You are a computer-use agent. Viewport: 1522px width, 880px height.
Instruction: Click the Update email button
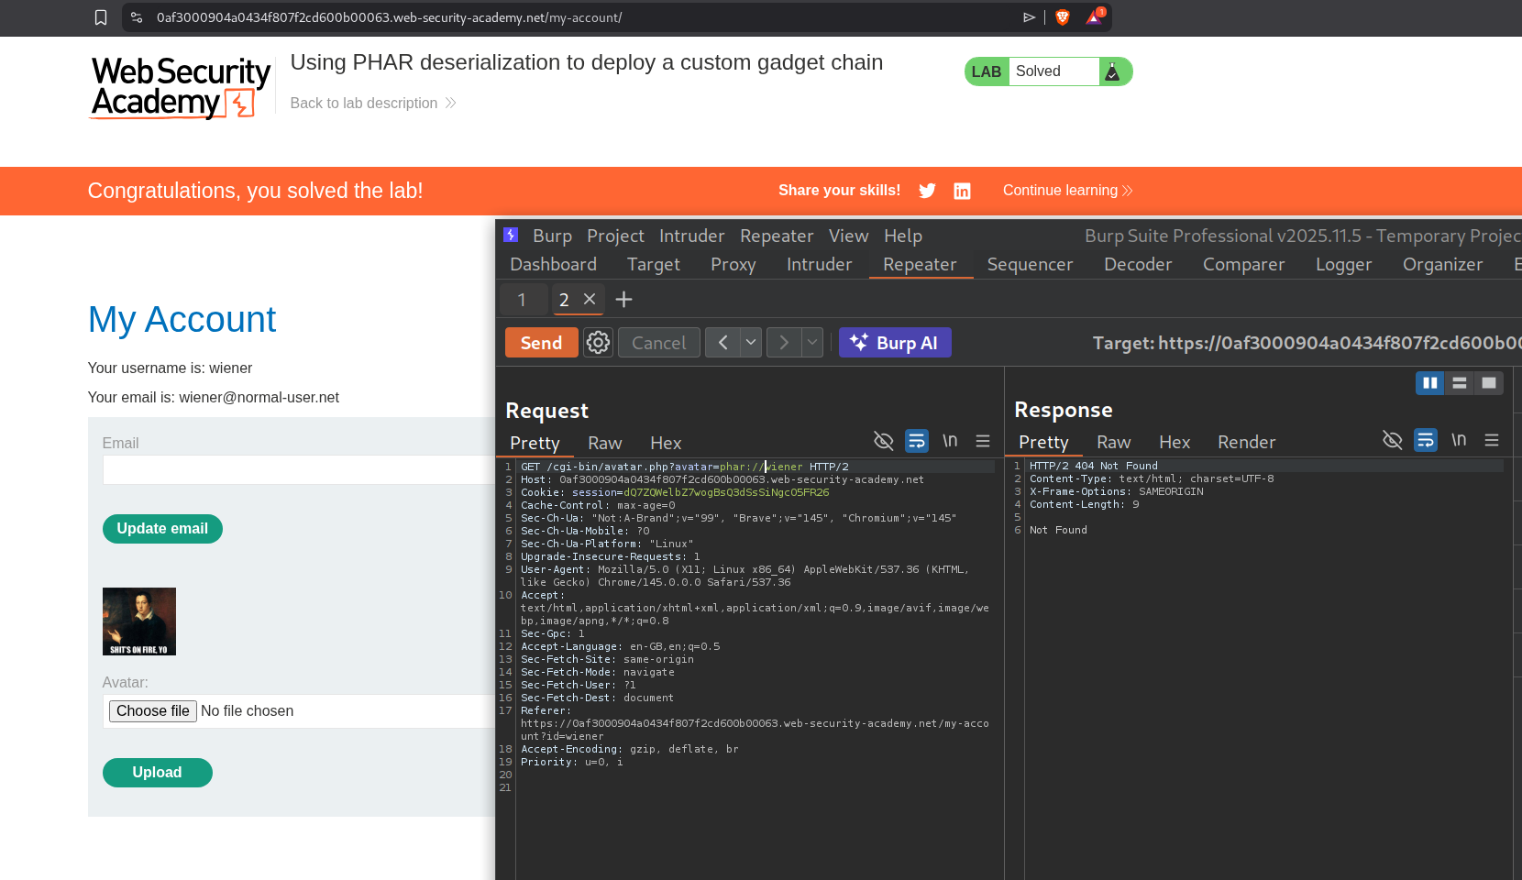tap(162, 529)
